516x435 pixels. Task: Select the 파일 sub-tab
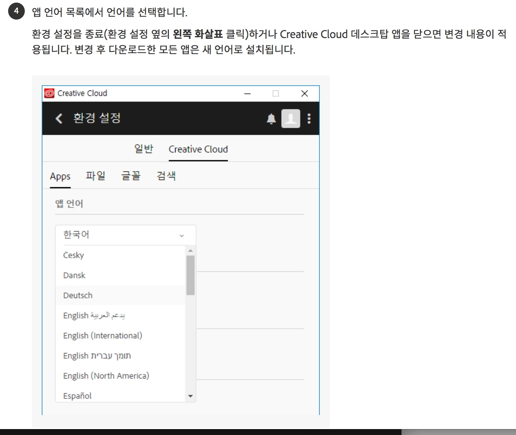pos(96,176)
